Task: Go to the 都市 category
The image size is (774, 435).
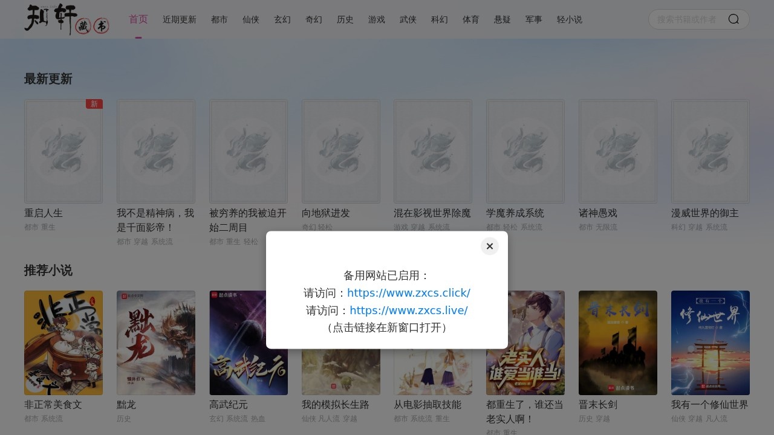Action: point(220,19)
